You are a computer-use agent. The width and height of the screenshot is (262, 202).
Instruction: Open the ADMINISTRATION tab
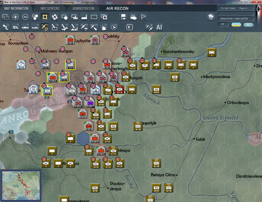pos(83,8)
